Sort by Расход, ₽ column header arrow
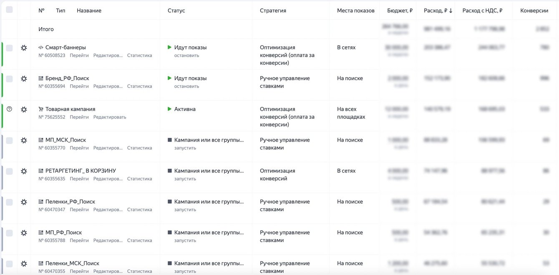 coord(451,11)
